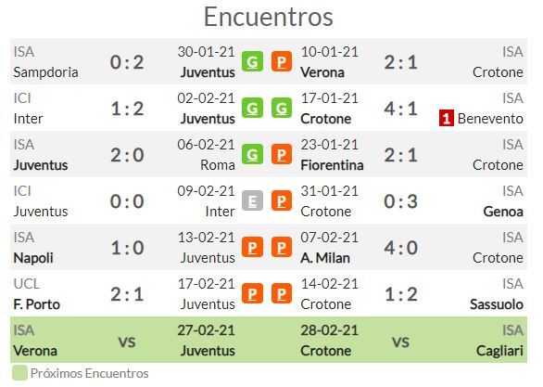Viewport: 543px width, 387px height.
Task: Click the red card 1 badge near Benevento
Action: [447, 119]
